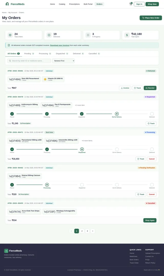164x276 pixels.
Task: Click the Out for Delivery progress step
Action: coord(117,114)
